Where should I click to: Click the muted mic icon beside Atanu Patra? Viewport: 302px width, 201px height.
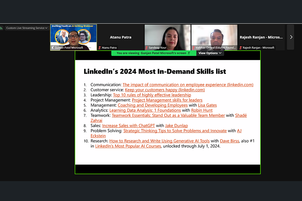coord(100,48)
